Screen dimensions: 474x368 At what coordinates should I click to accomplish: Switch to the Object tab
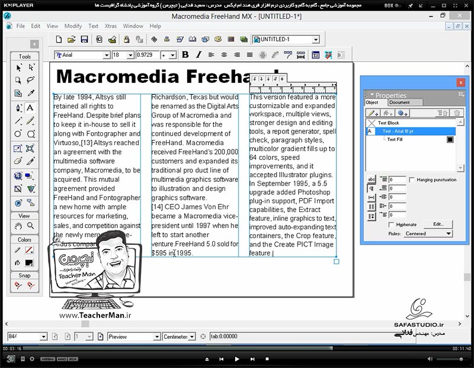coord(372,103)
